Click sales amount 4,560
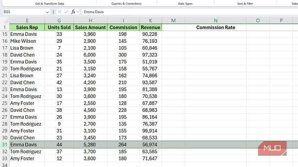The width and height of the screenshot is (298, 167). click(90, 110)
